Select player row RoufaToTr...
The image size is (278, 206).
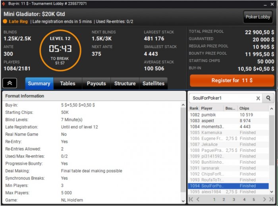[228, 180]
